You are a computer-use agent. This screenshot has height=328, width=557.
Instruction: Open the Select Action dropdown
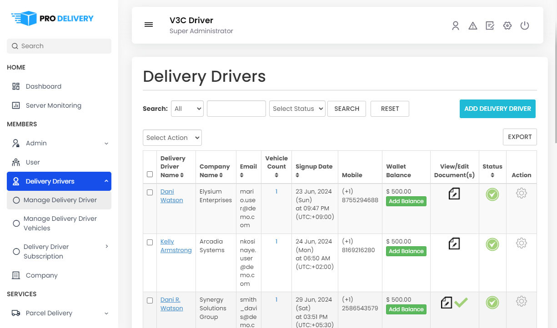(x=172, y=138)
